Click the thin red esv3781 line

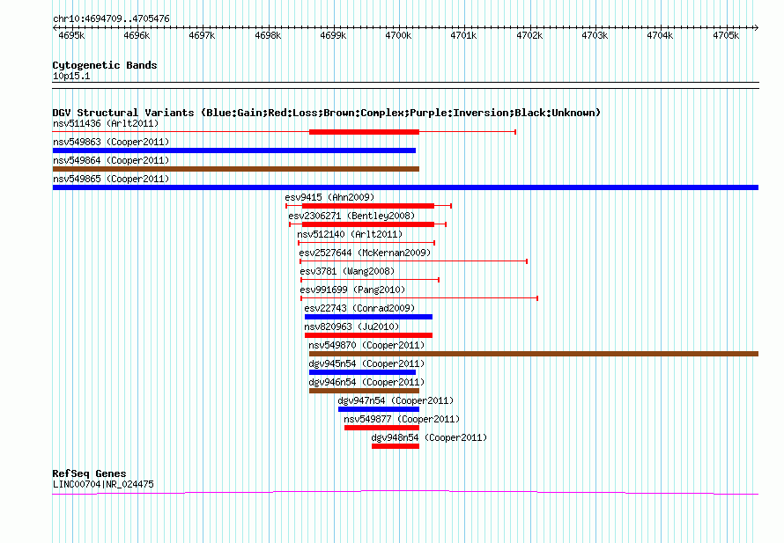tap(370, 280)
